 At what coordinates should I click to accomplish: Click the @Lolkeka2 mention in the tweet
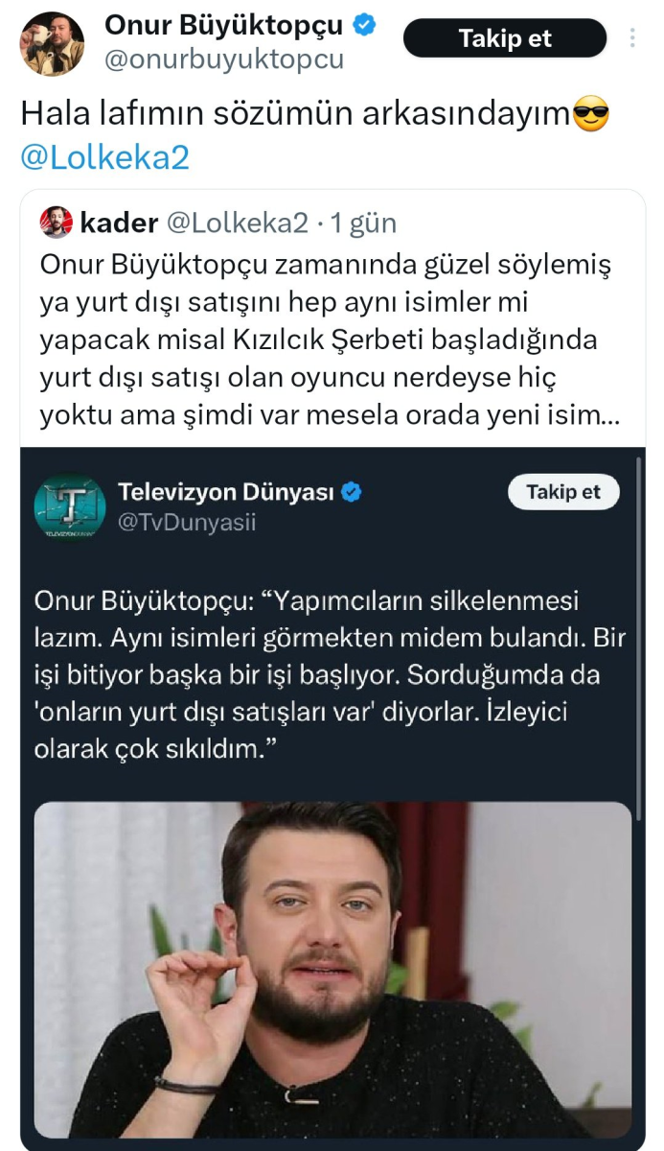pos(105,157)
